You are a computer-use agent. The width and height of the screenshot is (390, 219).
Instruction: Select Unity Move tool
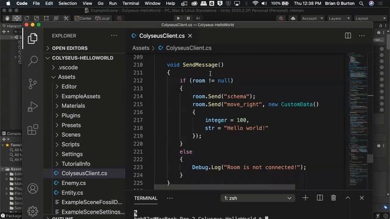coord(17,18)
